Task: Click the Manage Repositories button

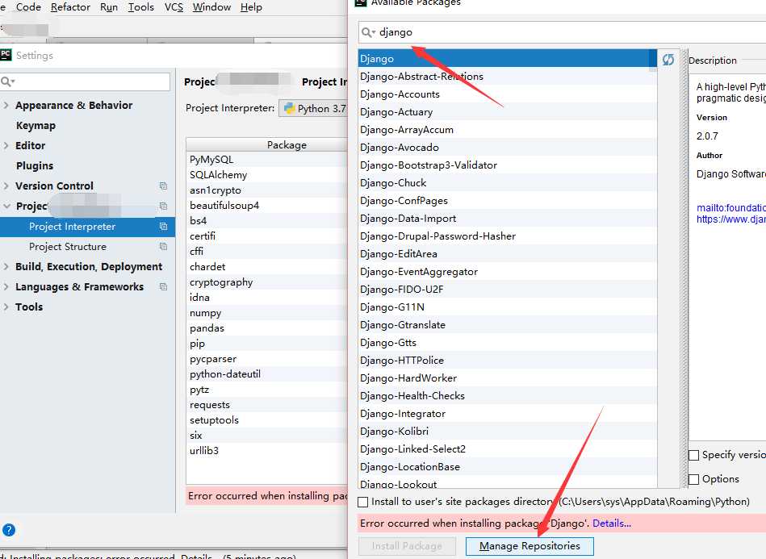Action: coord(530,546)
